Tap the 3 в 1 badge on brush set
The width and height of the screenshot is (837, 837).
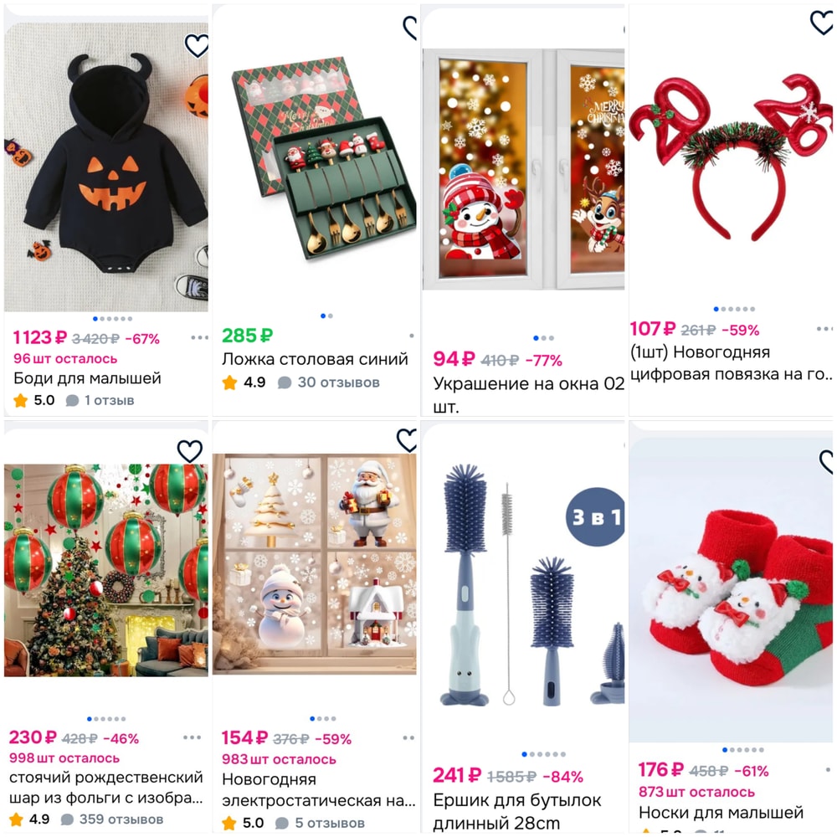[595, 516]
